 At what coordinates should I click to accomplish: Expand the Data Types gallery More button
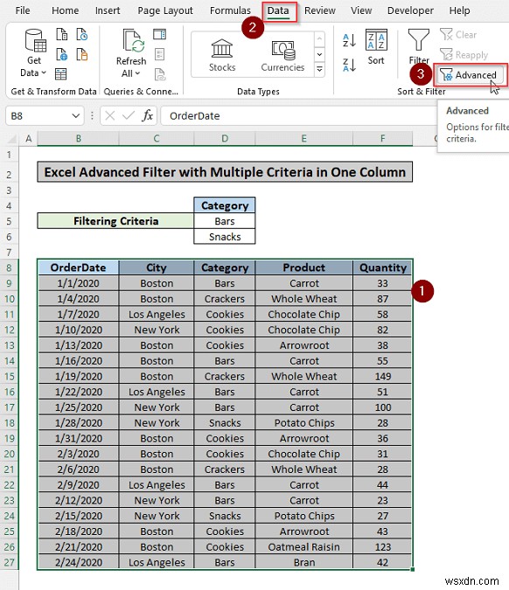319,69
